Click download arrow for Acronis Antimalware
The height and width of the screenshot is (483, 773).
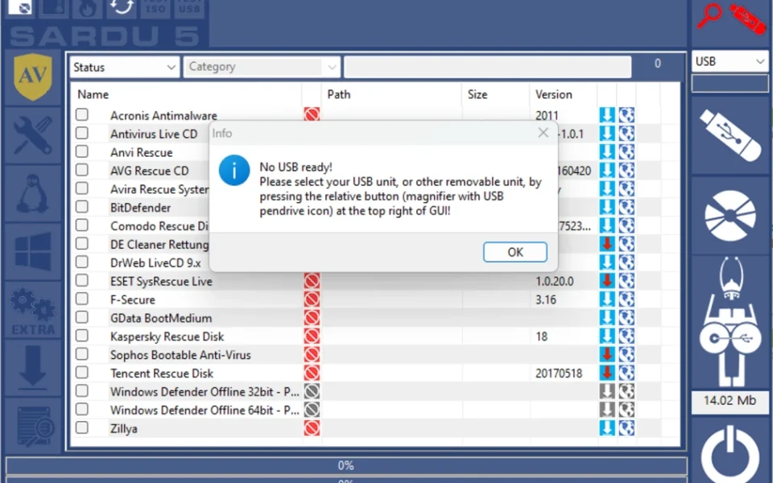tap(607, 115)
